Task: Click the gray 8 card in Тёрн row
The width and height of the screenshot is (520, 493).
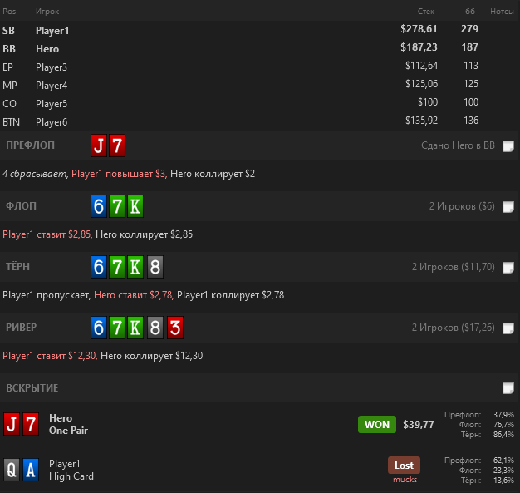Action: [x=155, y=267]
